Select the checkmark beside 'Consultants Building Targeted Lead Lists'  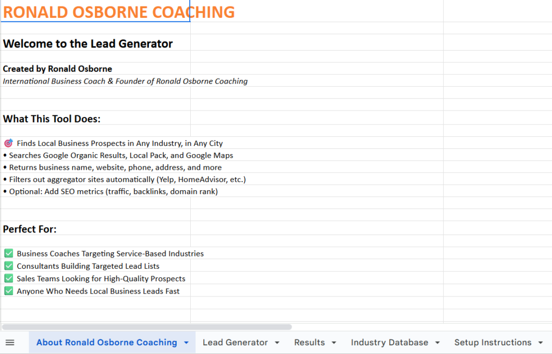pyautogui.click(x=8, y=265)
